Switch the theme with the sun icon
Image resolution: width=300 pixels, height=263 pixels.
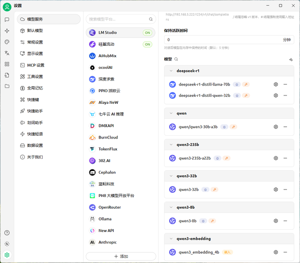click(7, 244)
